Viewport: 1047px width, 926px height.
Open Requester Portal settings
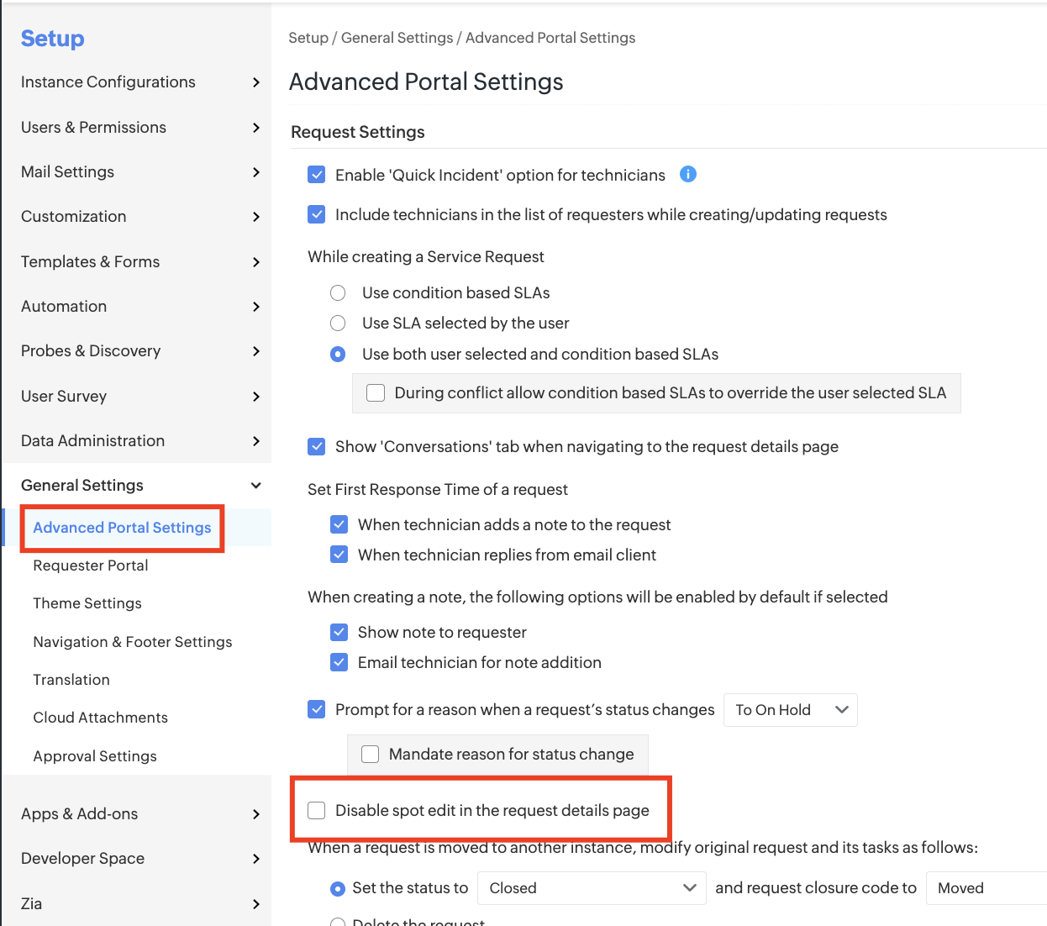click(91, 566)
